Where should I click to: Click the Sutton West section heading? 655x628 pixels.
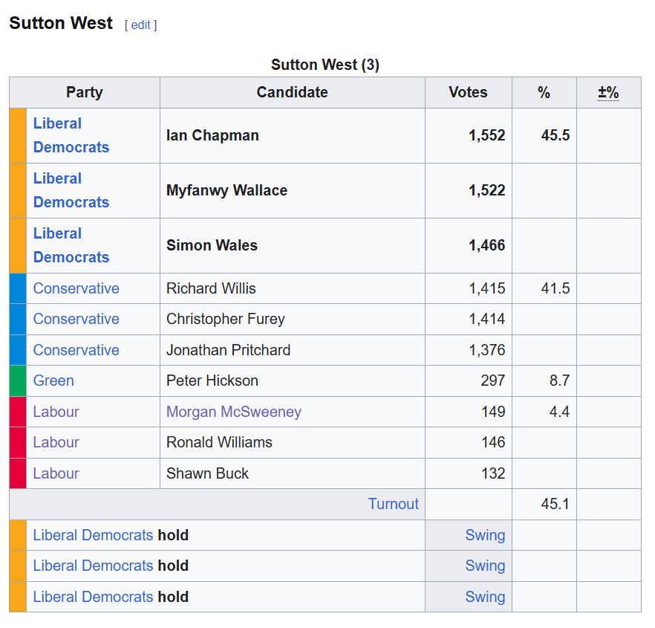point(61,23)
